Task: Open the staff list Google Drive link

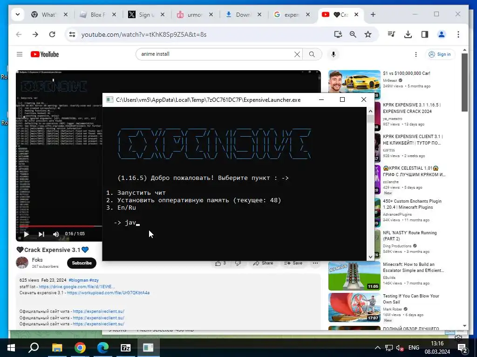Action: coord(77,286)
